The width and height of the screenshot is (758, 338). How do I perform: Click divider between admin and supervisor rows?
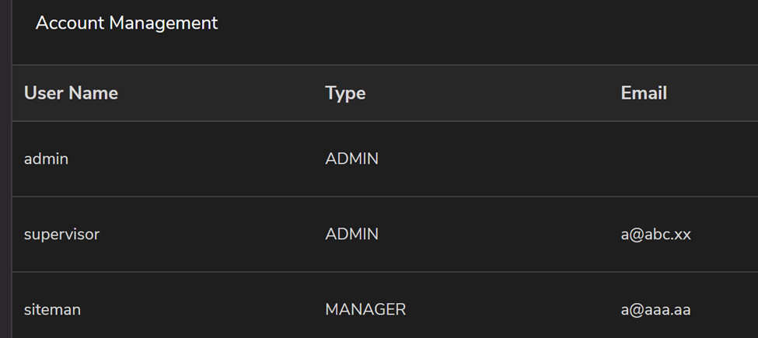[x=385, y=197]
